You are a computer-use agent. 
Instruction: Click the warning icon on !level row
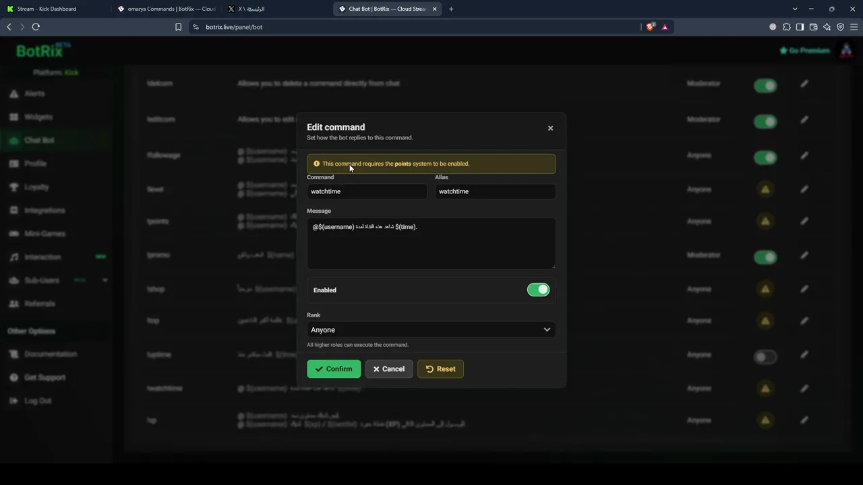pos(765,189)
